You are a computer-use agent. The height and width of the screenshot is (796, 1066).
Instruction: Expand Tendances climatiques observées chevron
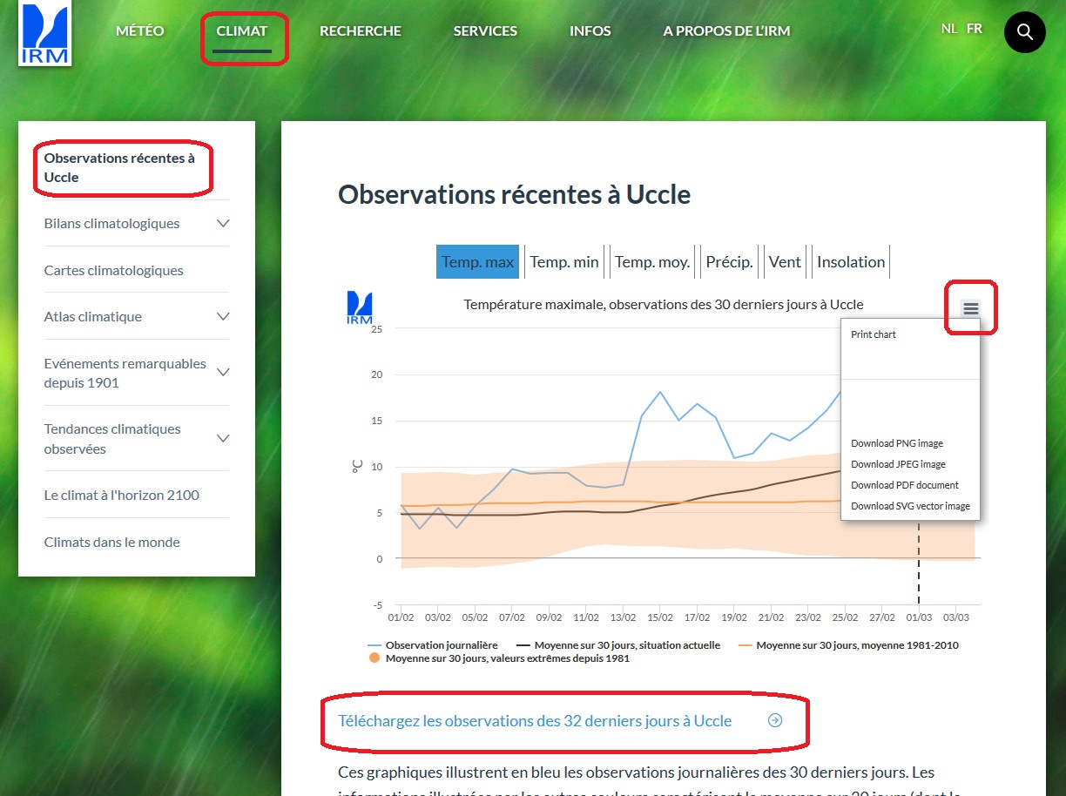point(223,439)
